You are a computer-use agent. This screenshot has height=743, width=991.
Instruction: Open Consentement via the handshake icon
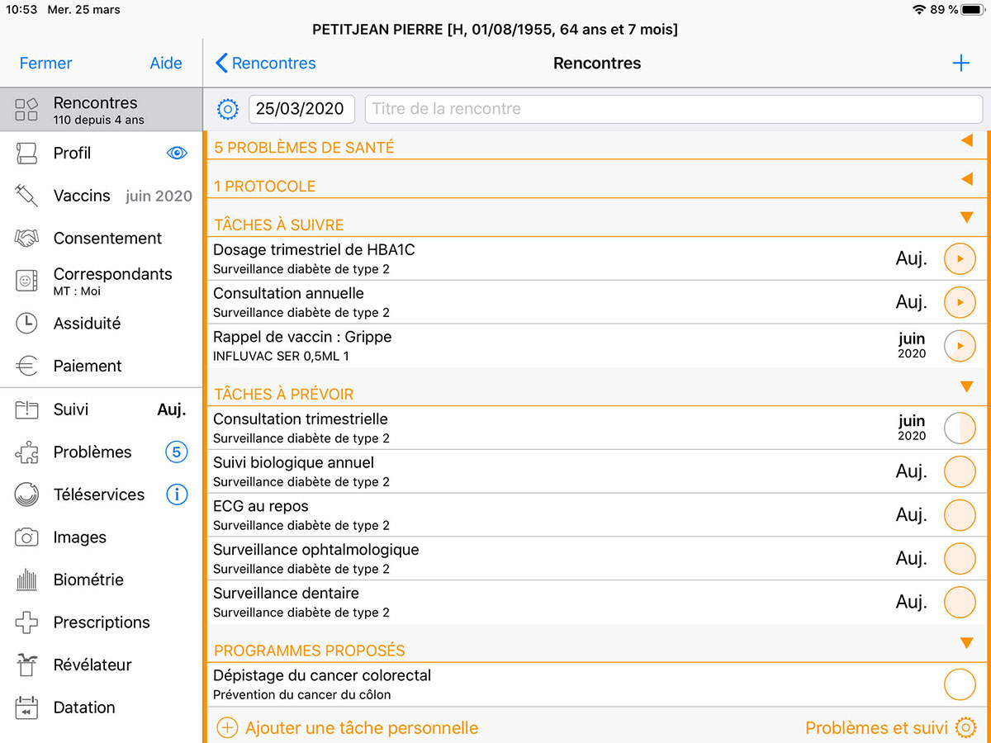pos(26,239)
